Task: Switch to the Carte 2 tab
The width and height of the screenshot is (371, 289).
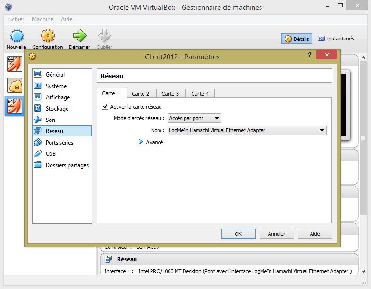Action: pyautogui.click(x=142, y=94)
